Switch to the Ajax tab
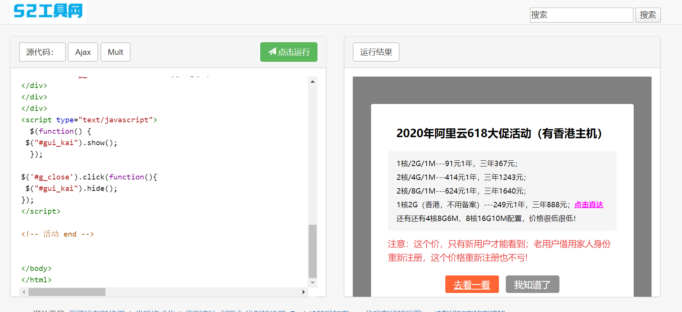This screenshot has width=682, height=312. [x=83, y=52]
